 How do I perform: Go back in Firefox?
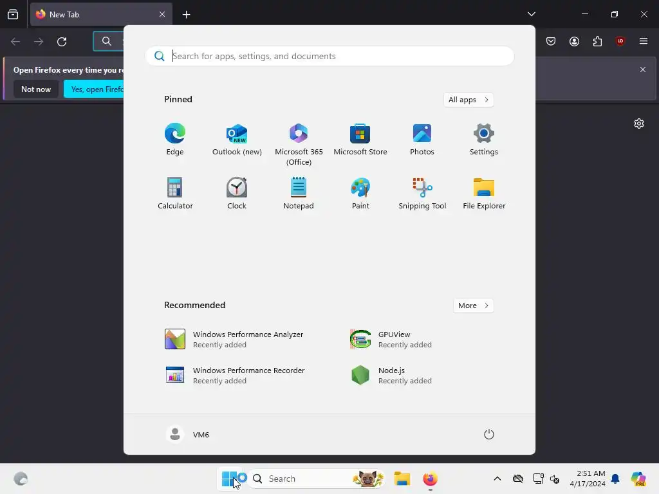tap(15, 41)
